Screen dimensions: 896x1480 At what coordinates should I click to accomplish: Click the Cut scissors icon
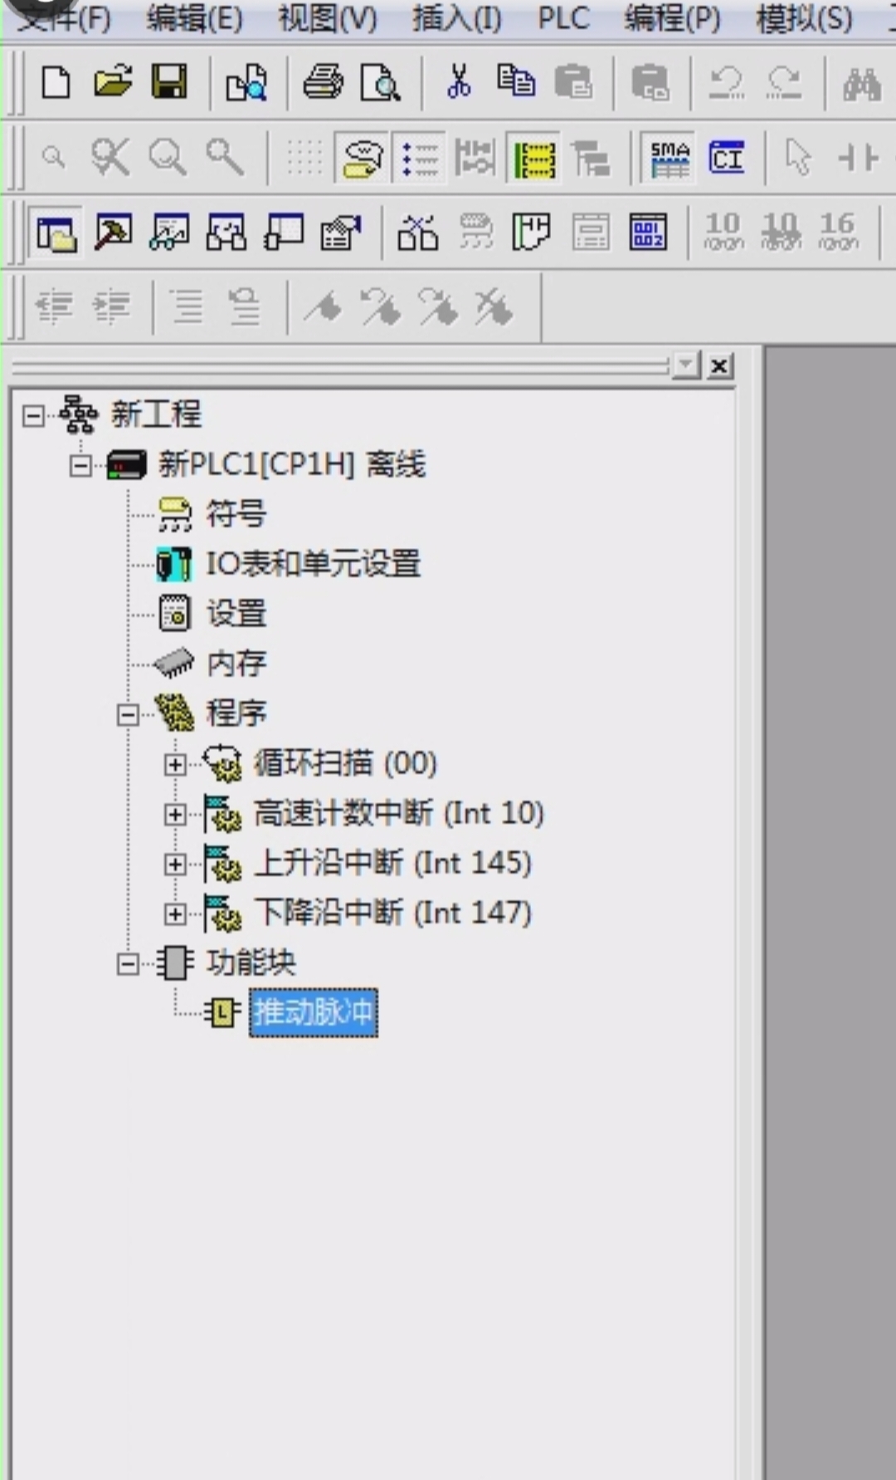point(458,82)
